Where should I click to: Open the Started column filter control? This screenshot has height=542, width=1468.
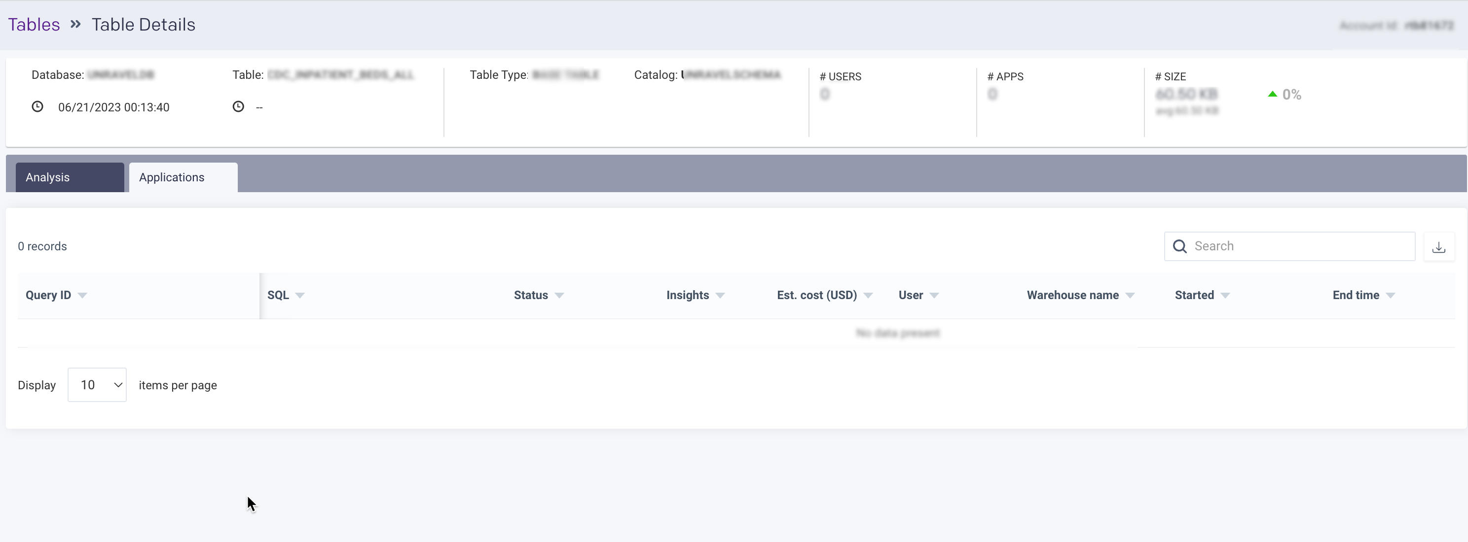[x=1226, y=296]
